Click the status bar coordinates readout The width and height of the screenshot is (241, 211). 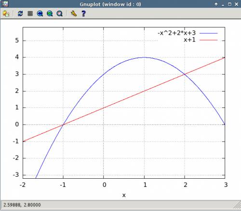pyautogui.click(x=22, y=205)
